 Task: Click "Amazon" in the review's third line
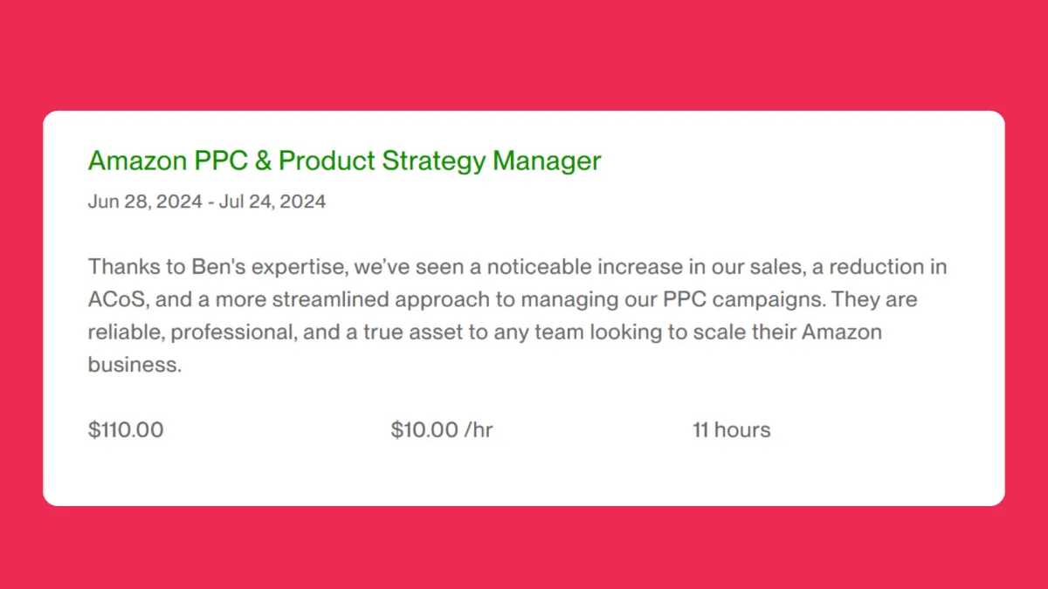point(841,333)
